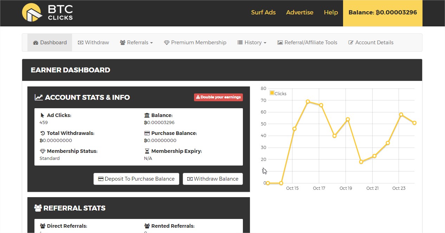
Task: Click the Double your earnings button
Action: tap(218, 97)
